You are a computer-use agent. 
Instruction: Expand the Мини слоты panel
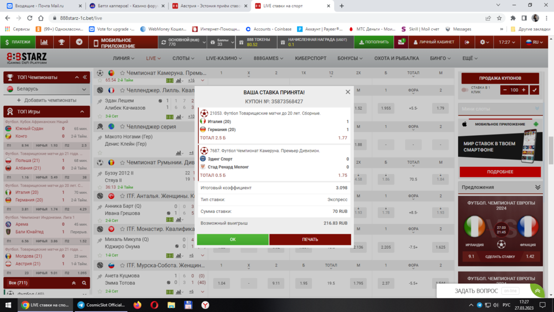[x=537, y=109]
